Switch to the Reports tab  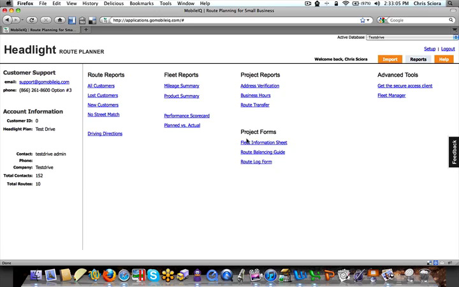pyautogui.click(x=418, y=59)
